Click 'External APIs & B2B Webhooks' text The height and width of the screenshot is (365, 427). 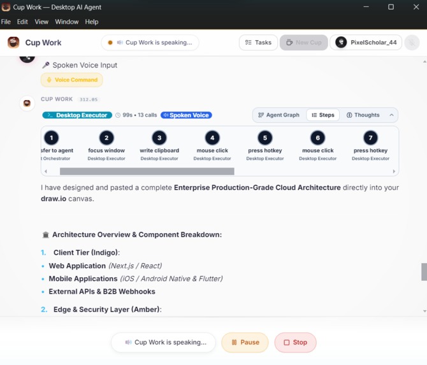[102, 292]
